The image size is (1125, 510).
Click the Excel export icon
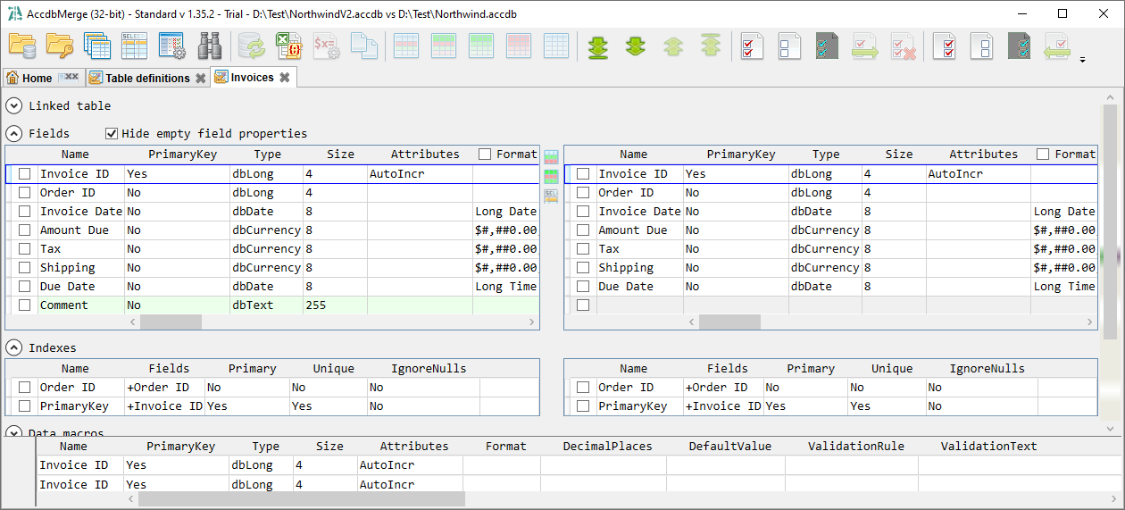click(x=288, y=46)
